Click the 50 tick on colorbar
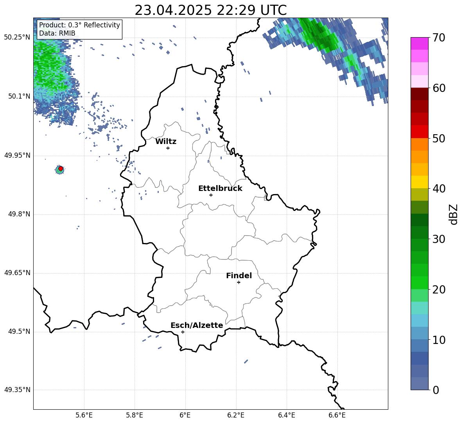Image resolution: width=463 pixels, height=423 pixels. point(439,139)
